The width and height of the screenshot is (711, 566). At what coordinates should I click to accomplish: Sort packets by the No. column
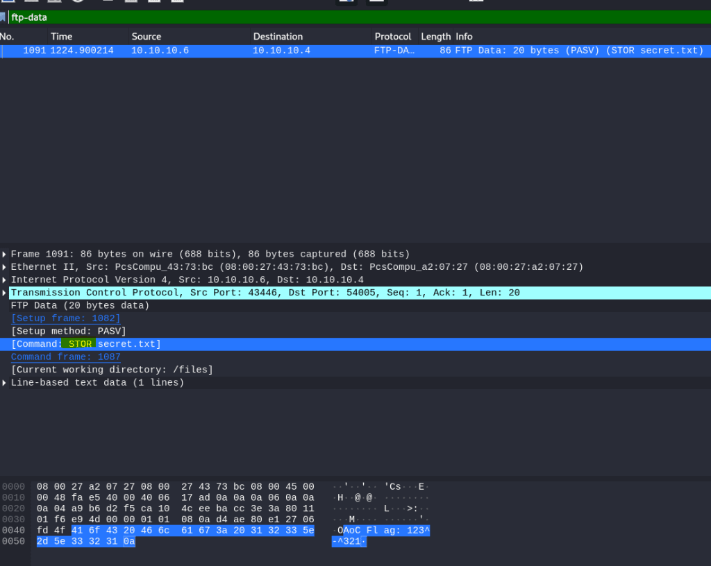[24, 37]
